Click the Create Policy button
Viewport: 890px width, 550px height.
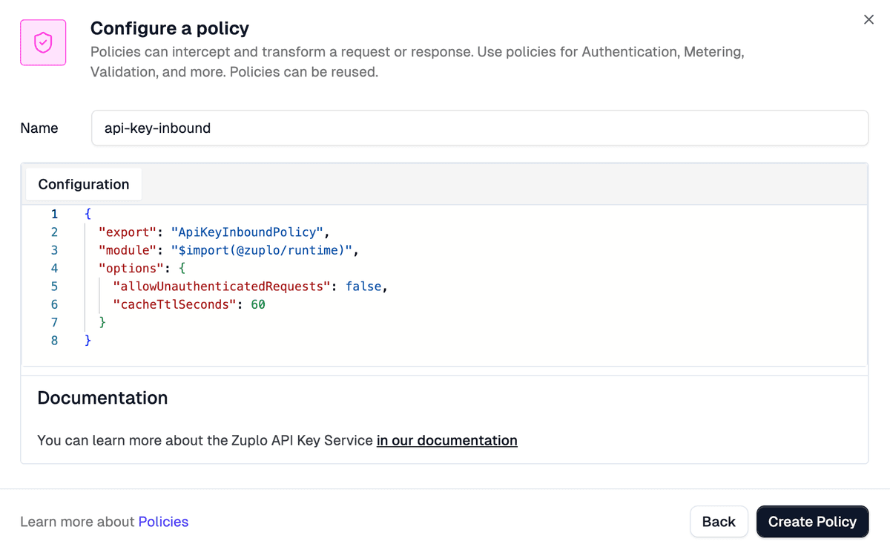(x=812, y=521)
